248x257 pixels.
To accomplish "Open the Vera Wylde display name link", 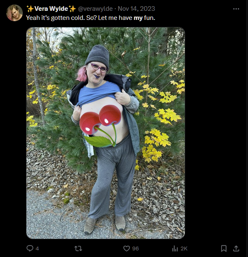I will [x=51, y=9].
